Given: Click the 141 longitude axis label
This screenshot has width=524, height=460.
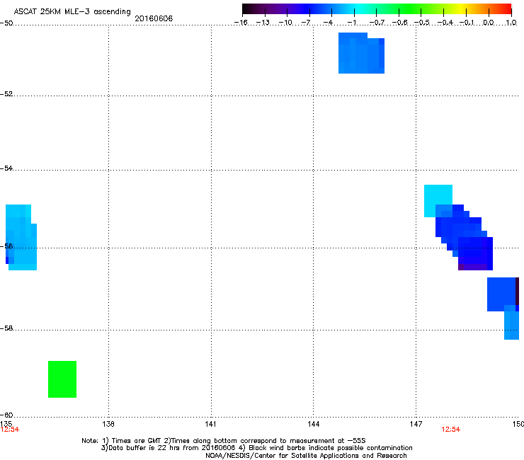Looking at the screenshot, I should tap(210, 424).
